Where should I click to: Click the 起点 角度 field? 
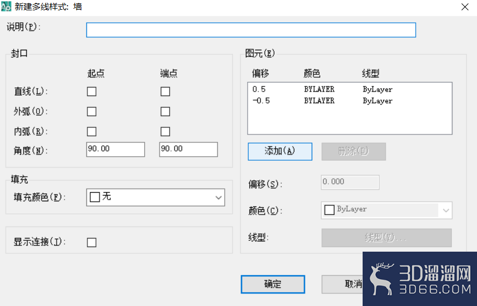(x=116, y=149)
